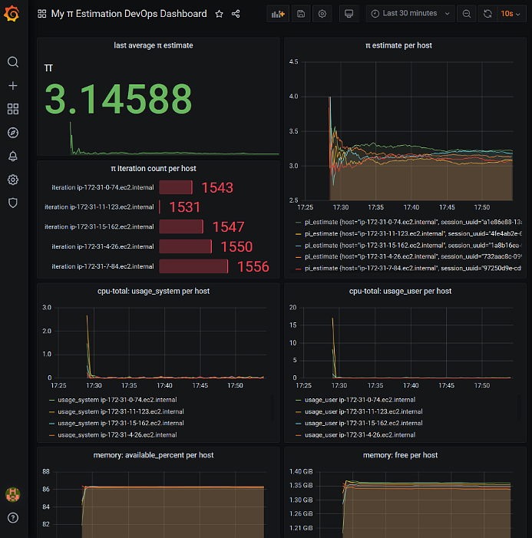Expand the 10s refresh interval dropdown

(x=511, y=14)
